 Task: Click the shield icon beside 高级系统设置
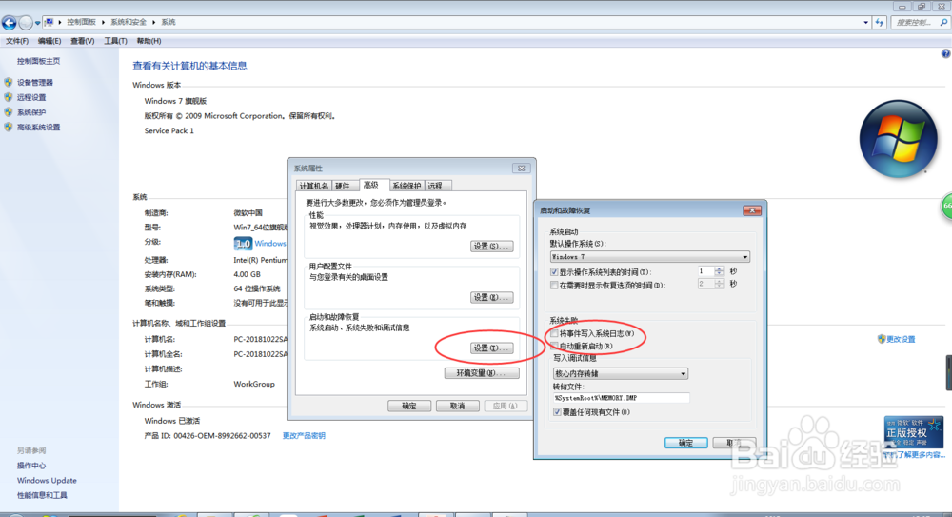coord(8,128)
